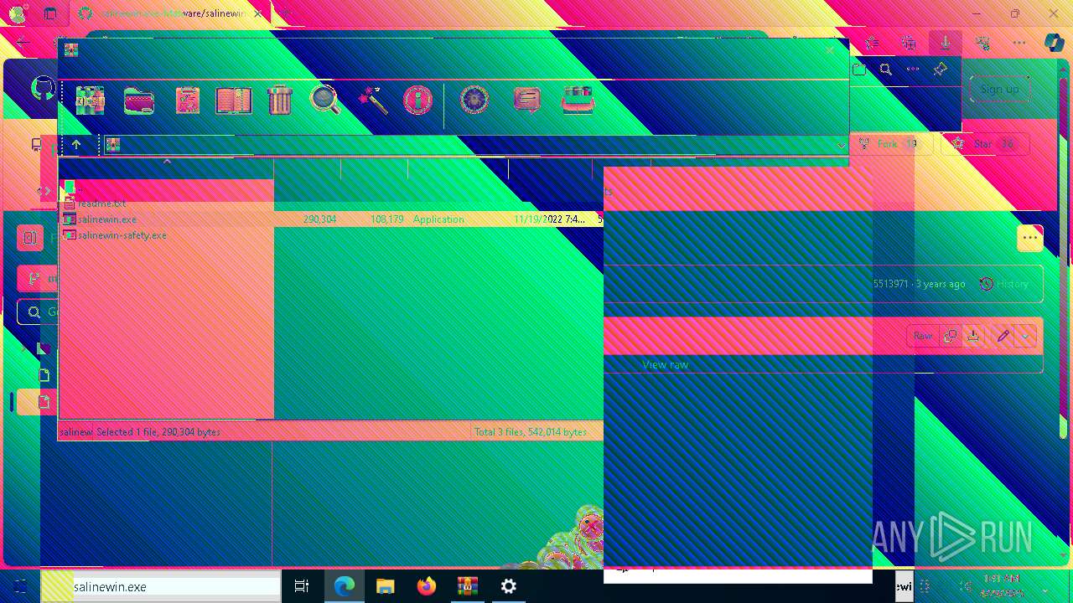Expand the edit options dropdown arrow
This screenshot has height=603, width=1073.
click(x=1025, y=336)
